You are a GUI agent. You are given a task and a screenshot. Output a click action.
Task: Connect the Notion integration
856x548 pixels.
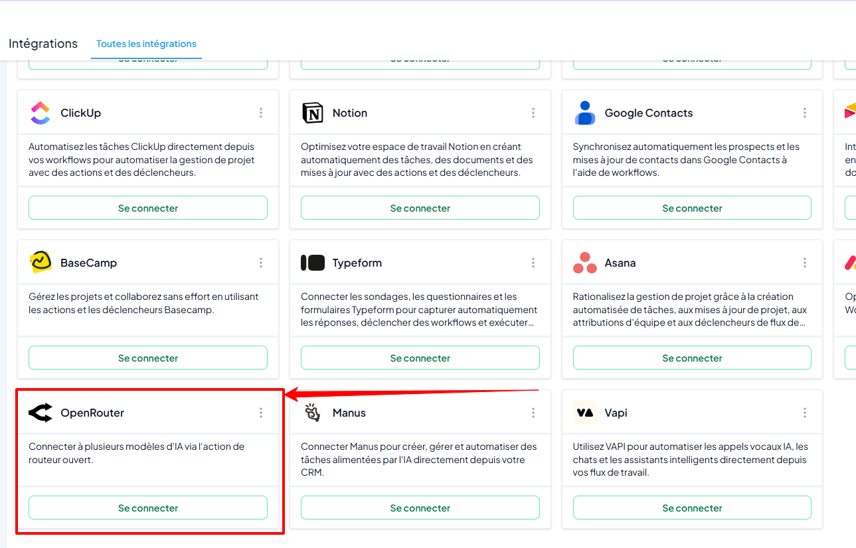point(420,208)
